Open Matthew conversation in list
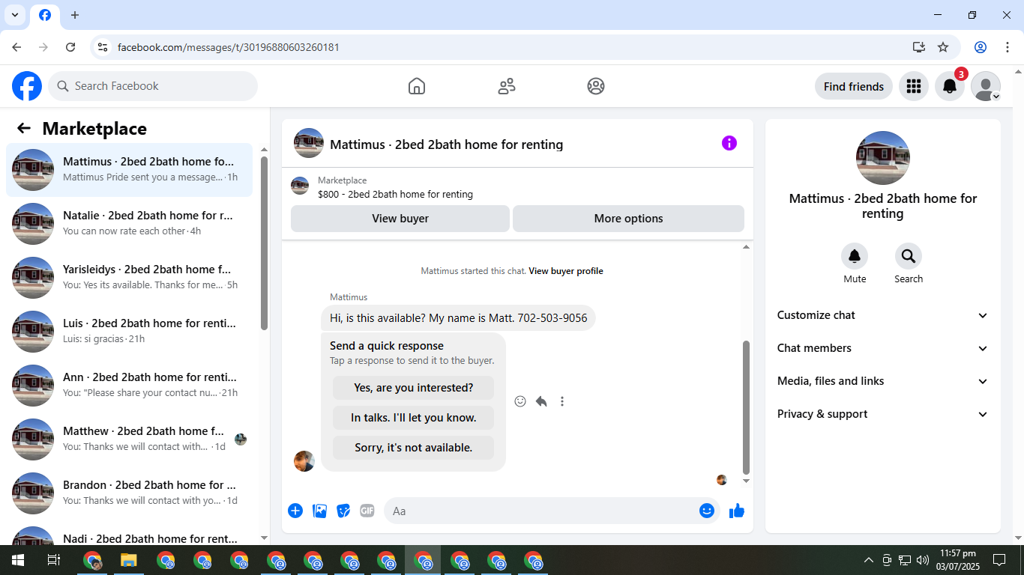 point(129,439)
